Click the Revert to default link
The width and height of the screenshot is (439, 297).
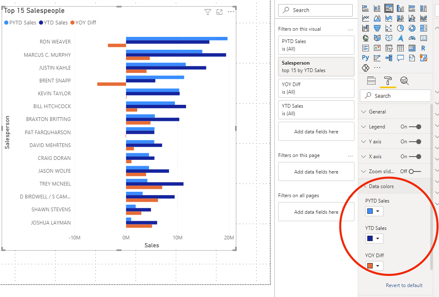click(x=404, y=285)
